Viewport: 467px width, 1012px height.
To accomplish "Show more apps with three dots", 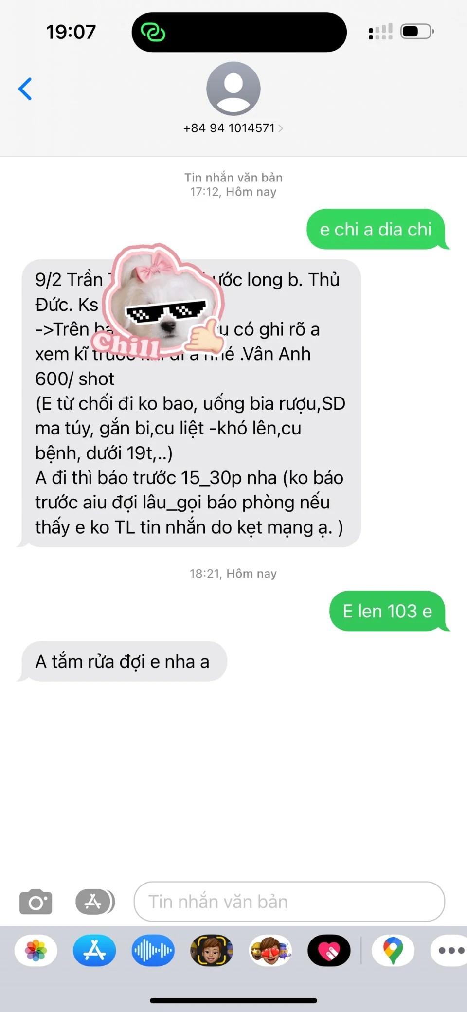I will click(450, 950).
